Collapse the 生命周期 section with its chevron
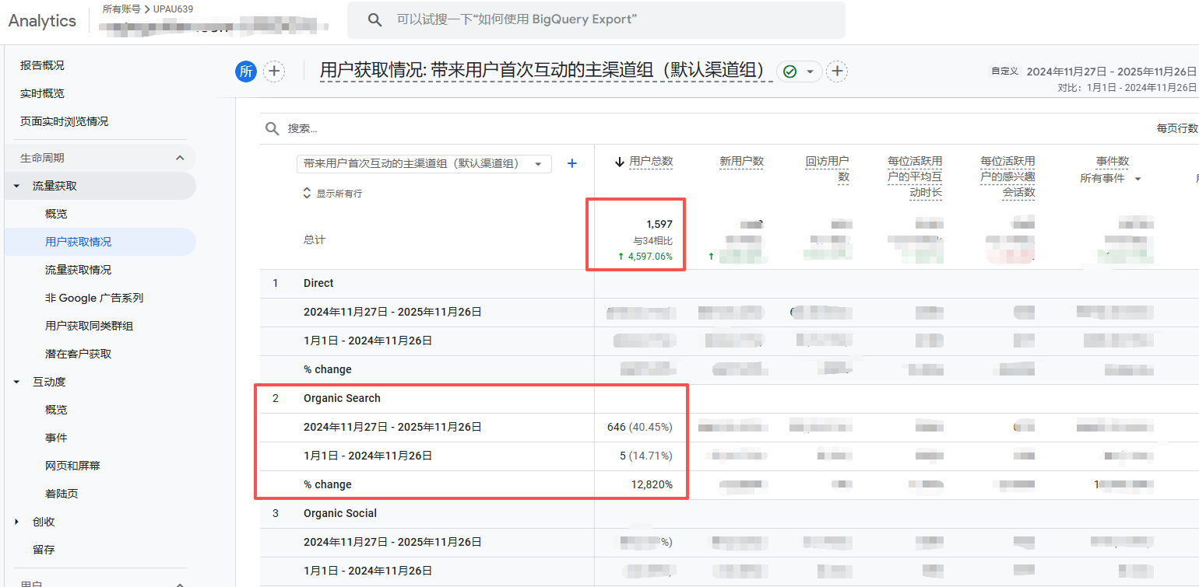Screen dimensions: 1199x587 [180, 158]
